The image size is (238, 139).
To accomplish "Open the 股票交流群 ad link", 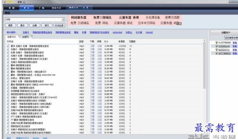I will [x=172, y=18].
